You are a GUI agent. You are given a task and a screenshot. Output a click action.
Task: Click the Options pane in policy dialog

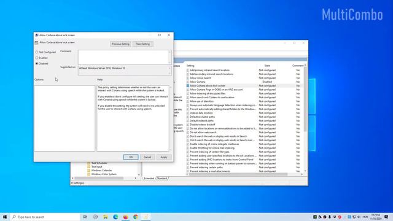[x=64, y=118]
